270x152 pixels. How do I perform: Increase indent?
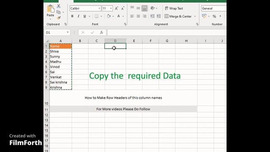click(x=159, y=16)
